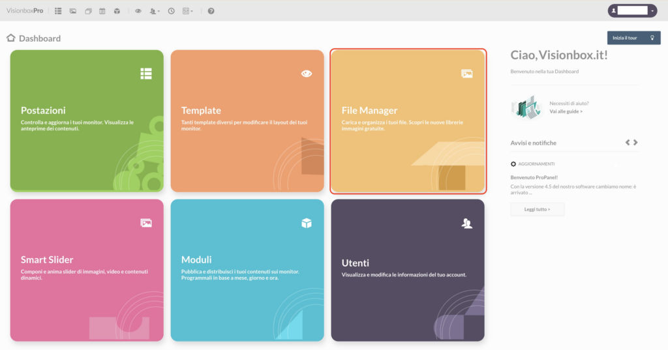The width and height of the screenshot is (668, 350).
Task: Click the cube modules icon in top toolbar
Action: (x=117, y=11)
